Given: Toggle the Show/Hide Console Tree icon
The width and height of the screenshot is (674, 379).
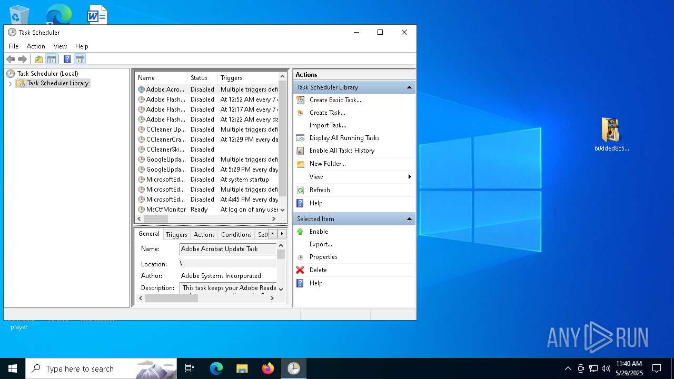Looking at the screenshot, I should click(51, 59).
